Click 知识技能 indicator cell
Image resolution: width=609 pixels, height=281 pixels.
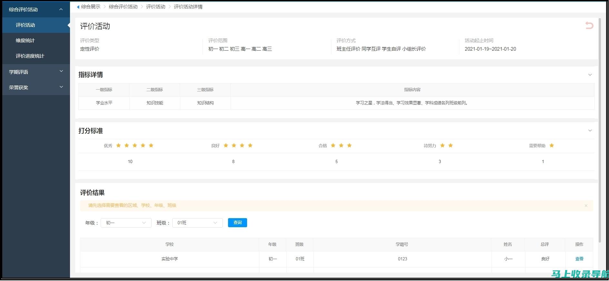click(155, 103)
